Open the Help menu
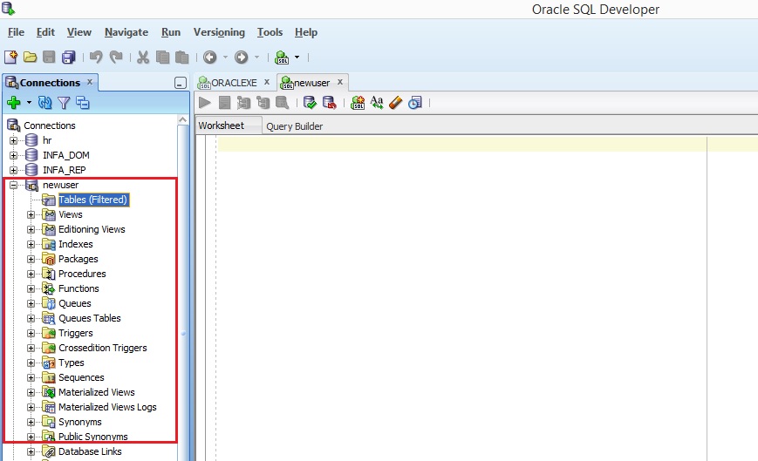758x461 pixels. [306, 32]
